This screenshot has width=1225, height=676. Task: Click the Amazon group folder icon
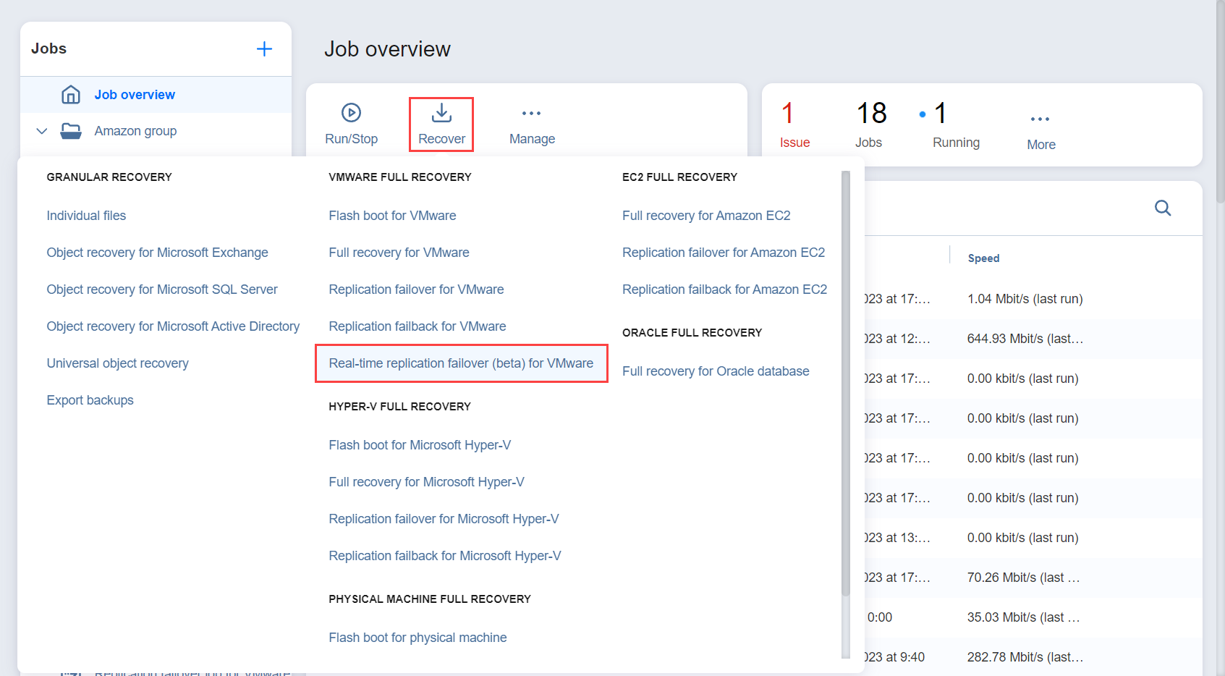(x=71, y=131)
